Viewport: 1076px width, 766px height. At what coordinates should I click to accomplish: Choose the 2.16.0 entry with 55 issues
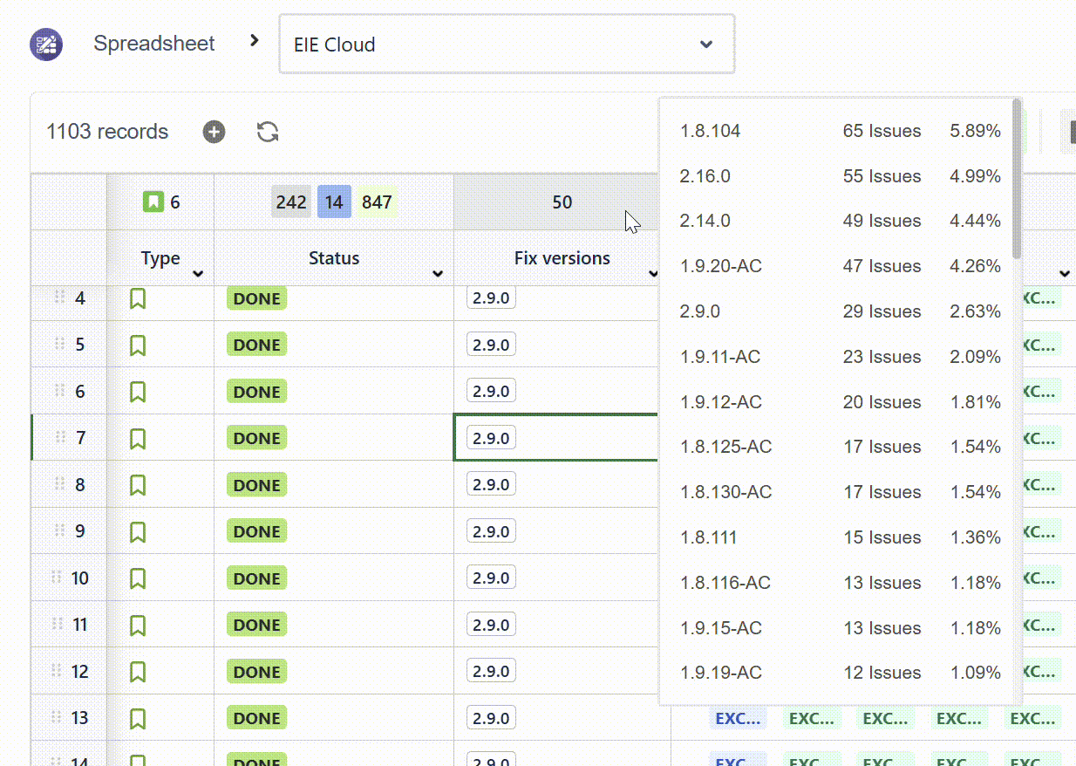pos(705,176)
